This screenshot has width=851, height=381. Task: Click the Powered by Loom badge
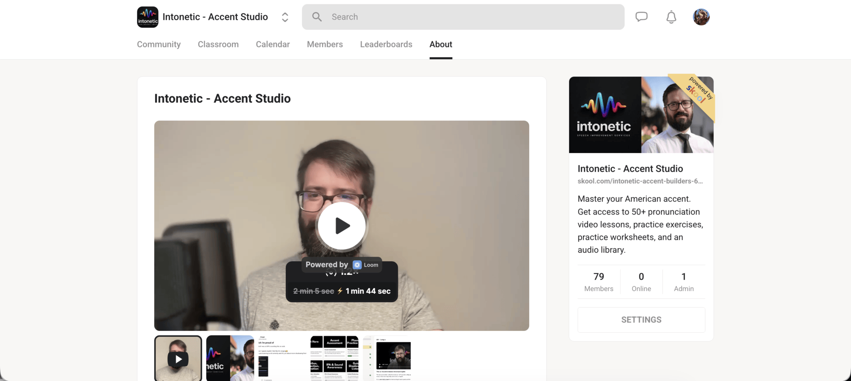[342, 265]
